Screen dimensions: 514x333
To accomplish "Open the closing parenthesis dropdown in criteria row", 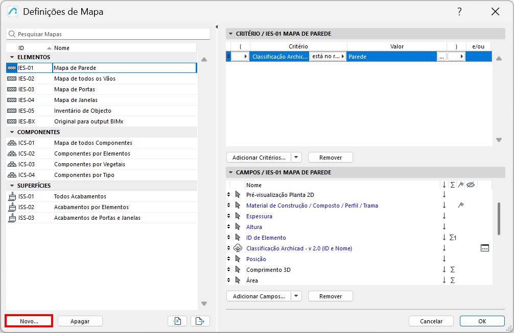I will [x=456, y=56].
